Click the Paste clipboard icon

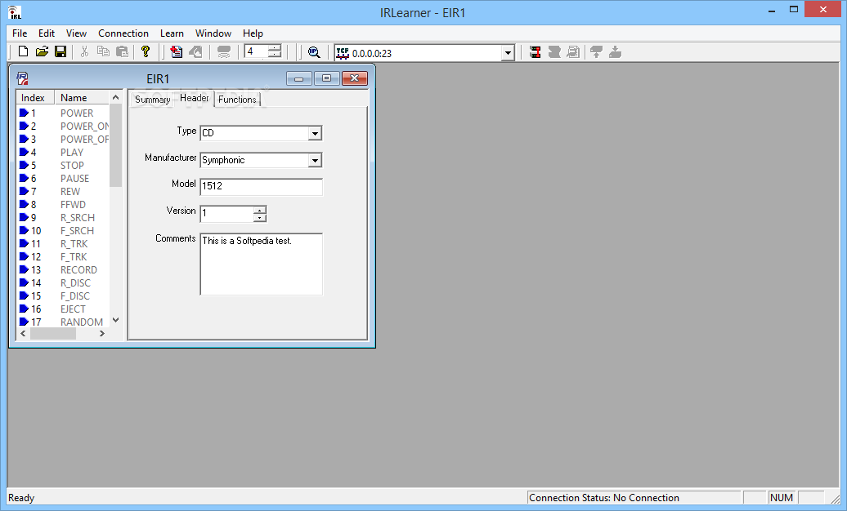[x=123, y=51]
